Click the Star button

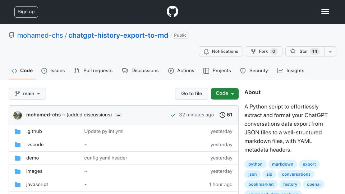(305, 51)
